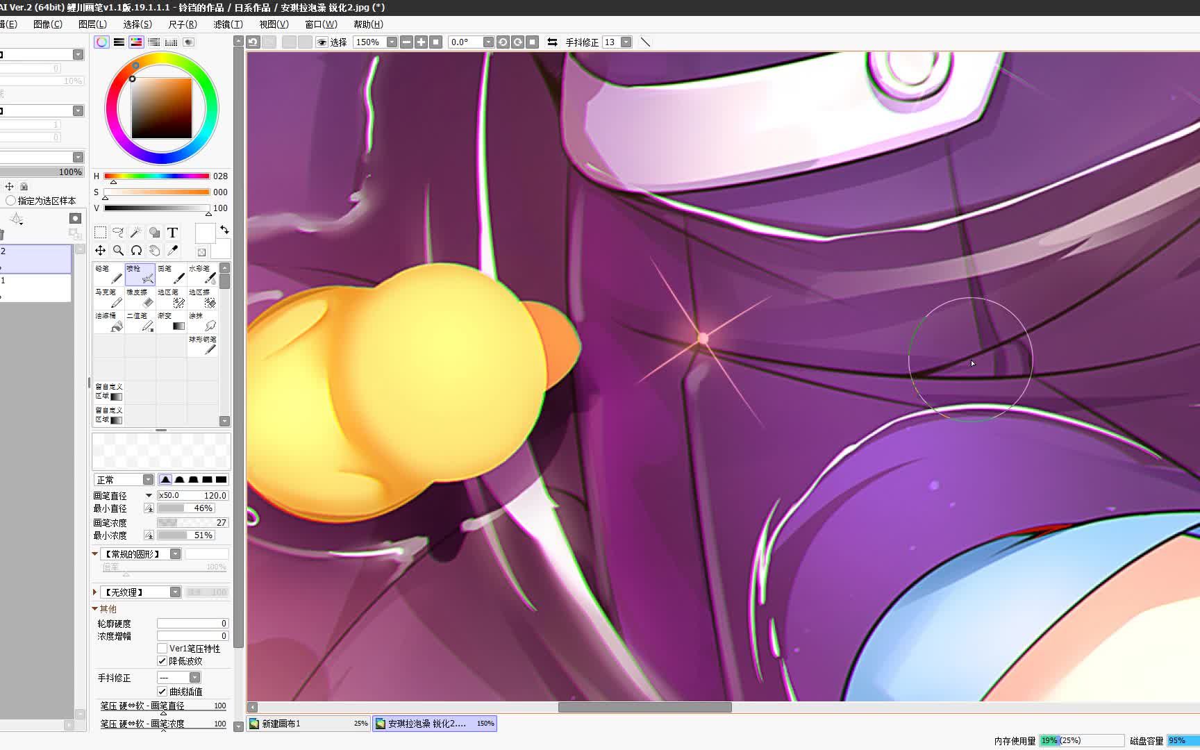The image size is (1200, 750).
Task: Select the magic wand tool
Action: pos(136,233)
